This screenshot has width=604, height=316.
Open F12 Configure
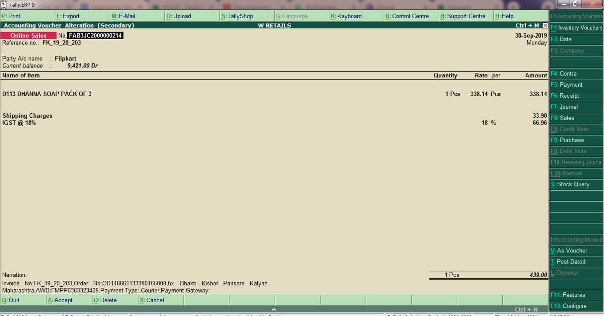pyautogui.click(x=576, y=306)
